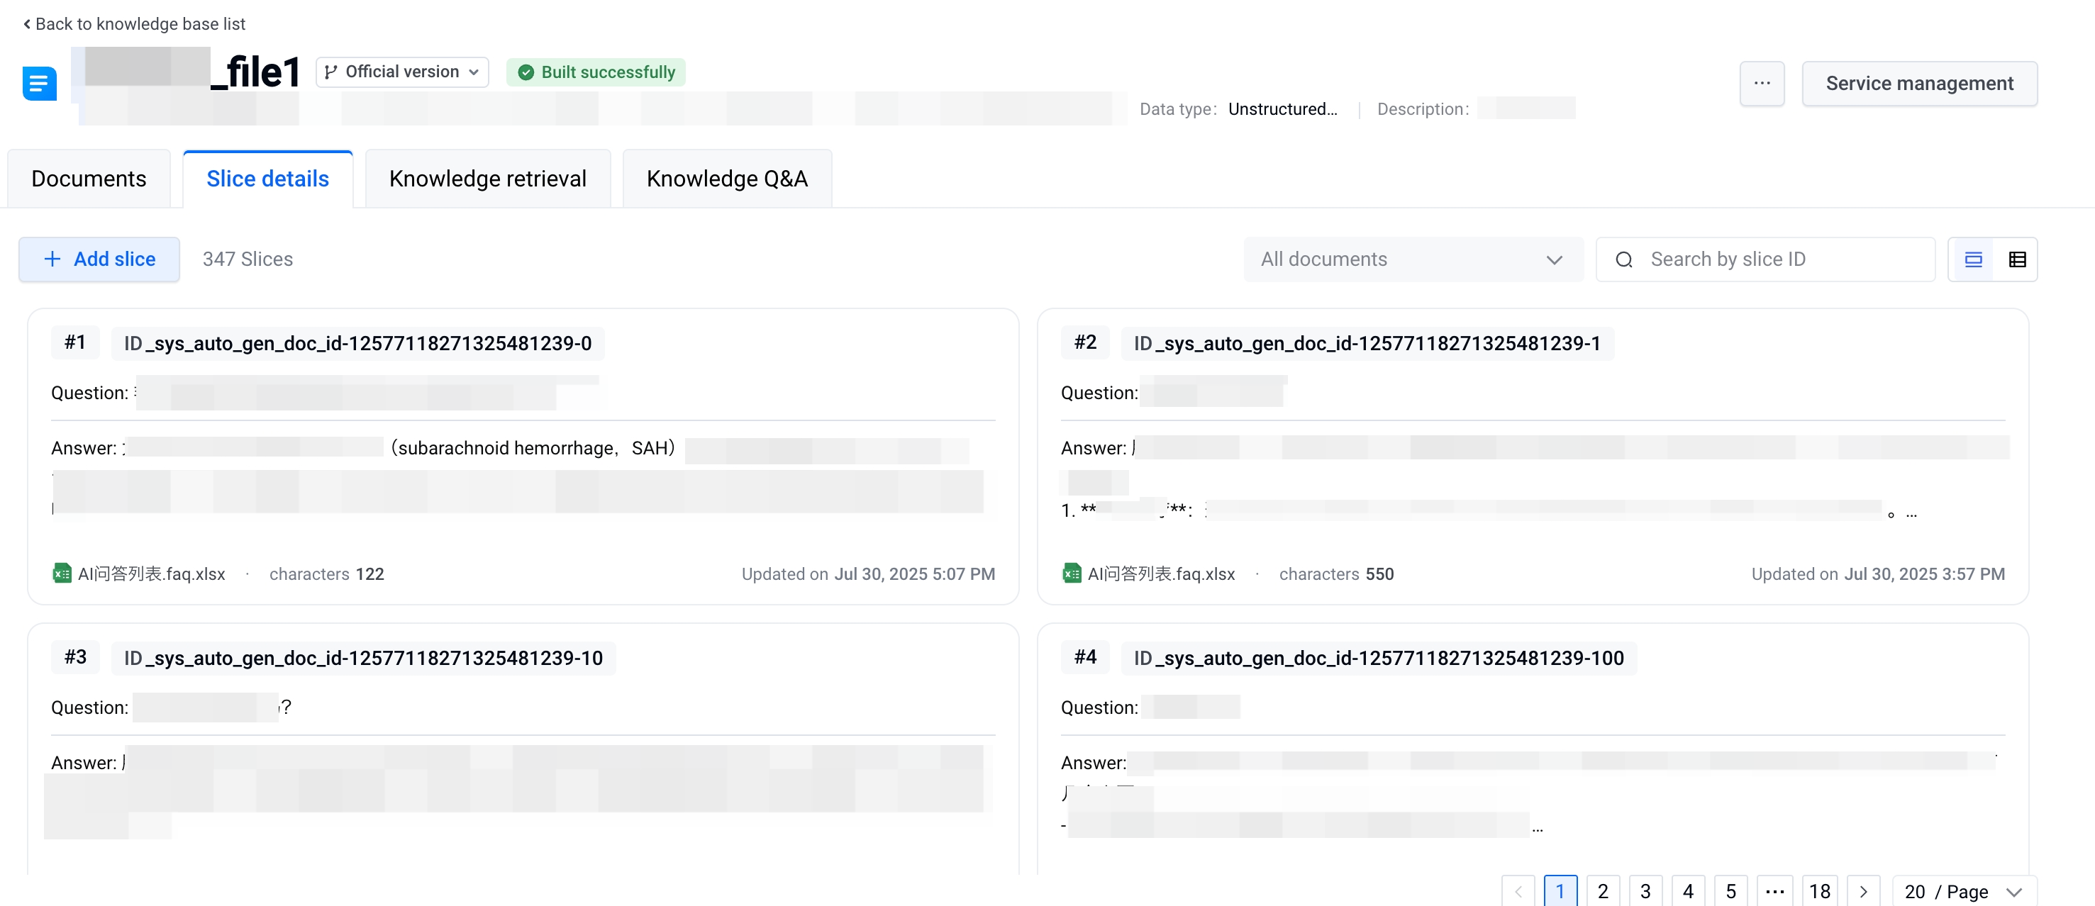Switch to table grid view
The height and width of the screenshot is (906, 2095).
(x=2017, y=259)
